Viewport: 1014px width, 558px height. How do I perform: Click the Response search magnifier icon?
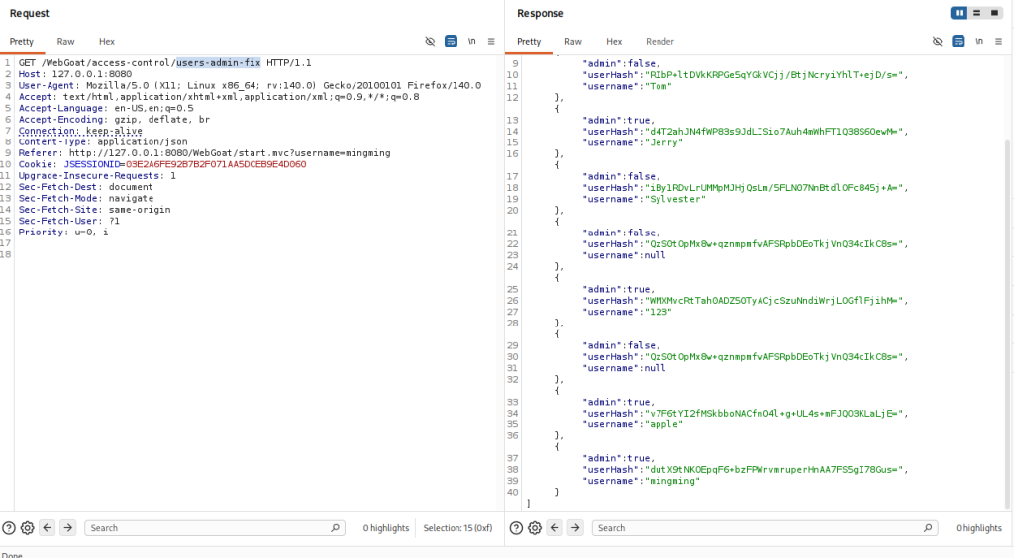tap(928, 528)
